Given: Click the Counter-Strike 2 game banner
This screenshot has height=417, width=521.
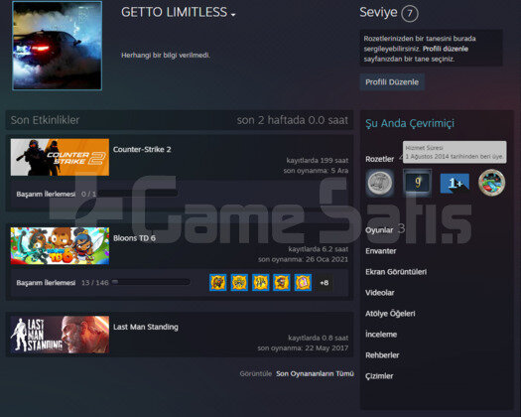Looking at the screenshot, I should (x=60, y=157).
